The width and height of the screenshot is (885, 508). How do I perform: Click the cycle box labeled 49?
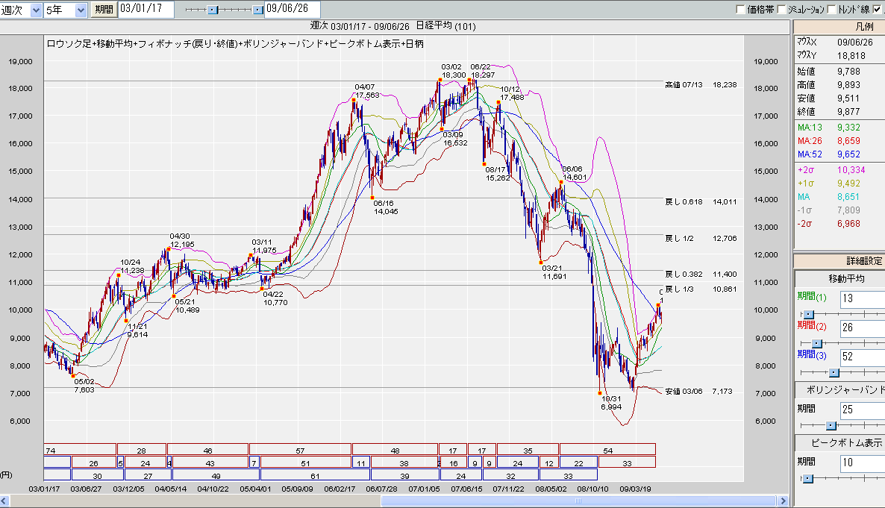coord(216,474)
